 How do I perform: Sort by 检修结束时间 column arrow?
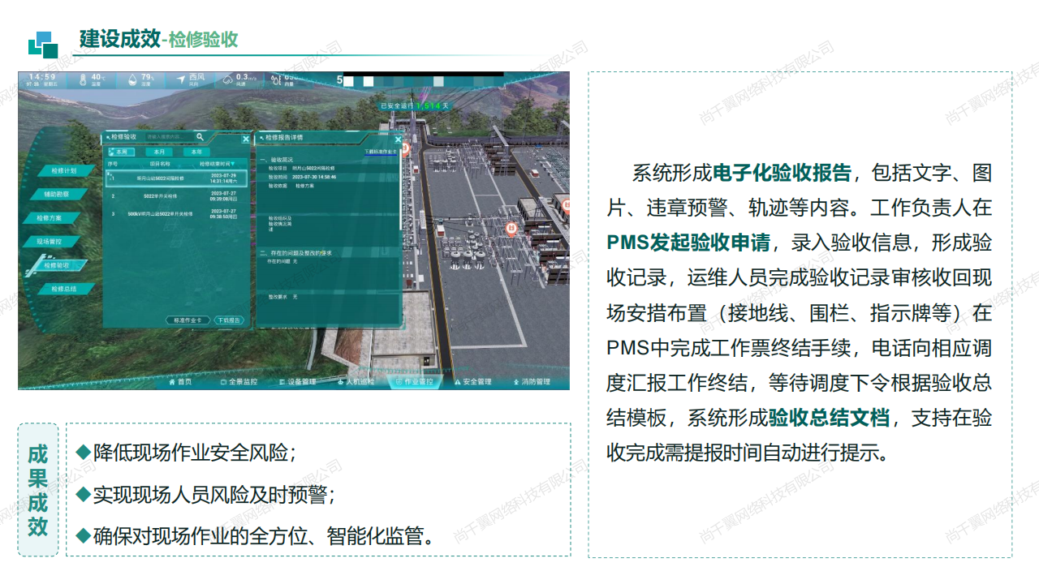(233, 164)
